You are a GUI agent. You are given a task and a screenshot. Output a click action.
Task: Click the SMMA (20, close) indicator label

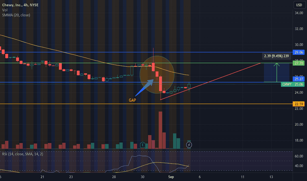tap(16, 15)
